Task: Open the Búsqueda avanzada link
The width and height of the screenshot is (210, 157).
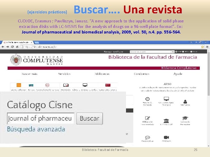Action: pyautogui.click(x=36, y=129)
